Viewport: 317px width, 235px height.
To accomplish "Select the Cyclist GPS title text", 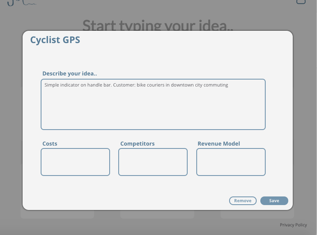I will 55,40.
